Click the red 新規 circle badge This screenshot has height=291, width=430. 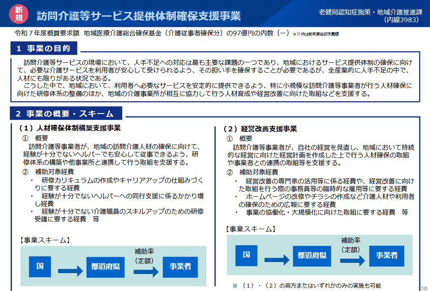(18, 14)
